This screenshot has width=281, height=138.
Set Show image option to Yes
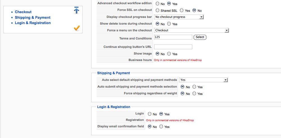pyautogui.click(x=169, y=54)
